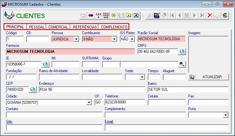Viewport: 235px width, 136px height.
Task: Click the grayed documents icon in toolbar
Action: [121, 15]
